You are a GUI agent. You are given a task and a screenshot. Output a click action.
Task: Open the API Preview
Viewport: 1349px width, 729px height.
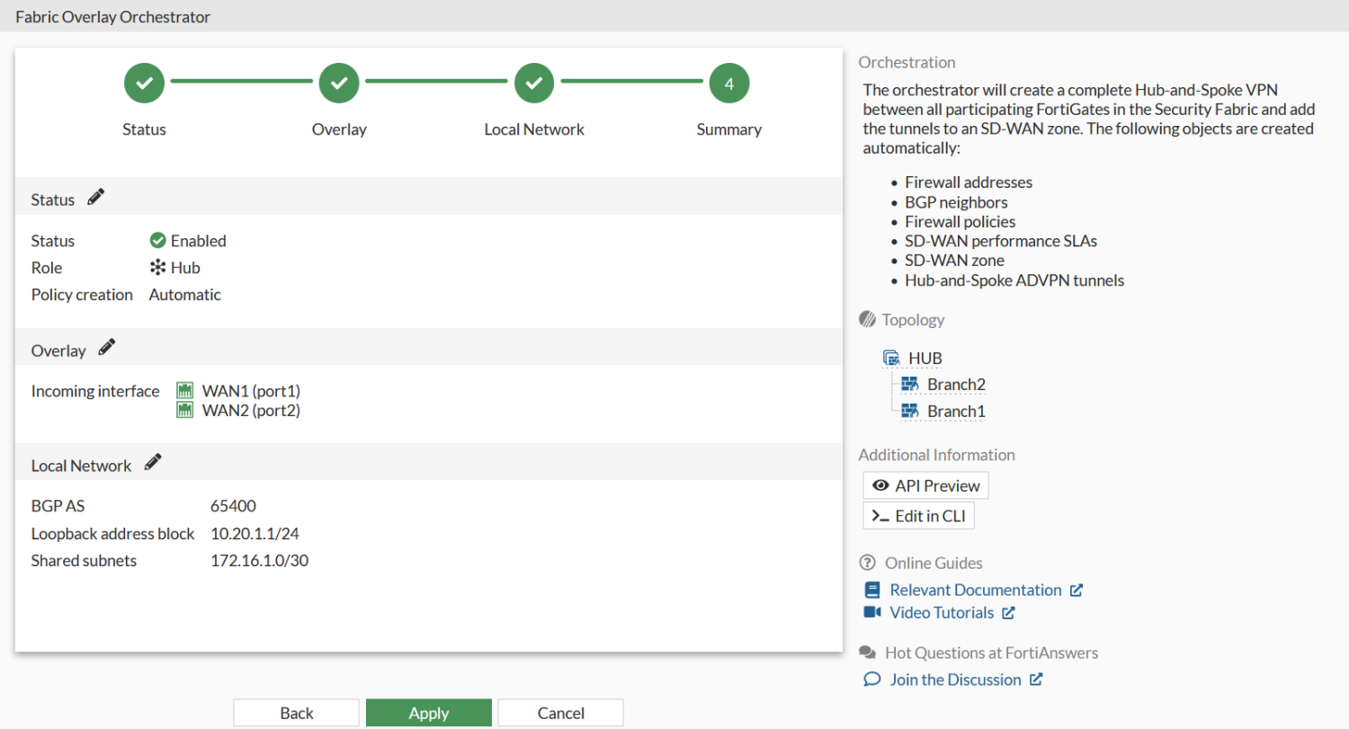tap(925, 485)
